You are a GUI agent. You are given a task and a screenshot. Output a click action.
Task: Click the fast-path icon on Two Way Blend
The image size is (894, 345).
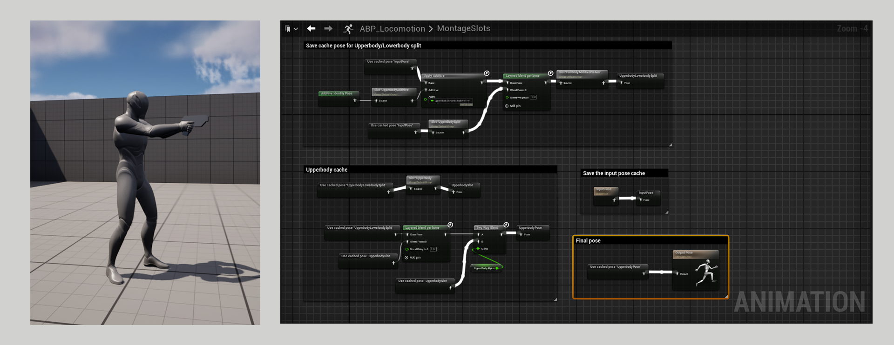coord(506,225)
